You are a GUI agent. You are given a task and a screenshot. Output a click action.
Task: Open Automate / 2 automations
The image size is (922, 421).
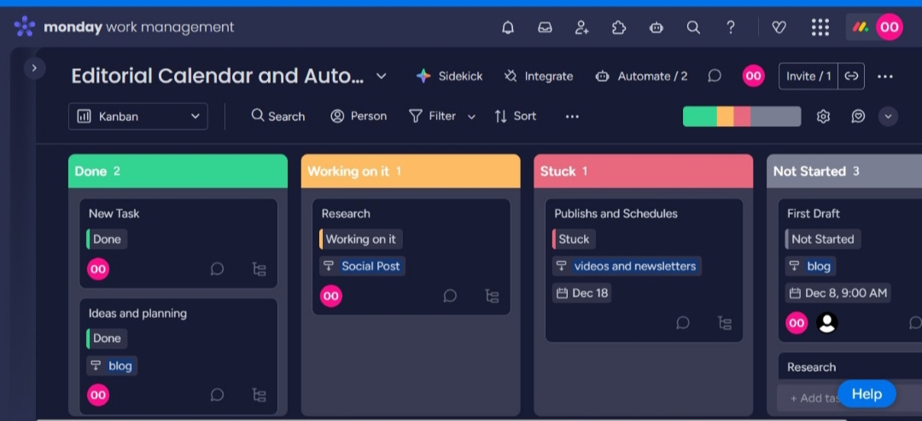tap(641, 77)
